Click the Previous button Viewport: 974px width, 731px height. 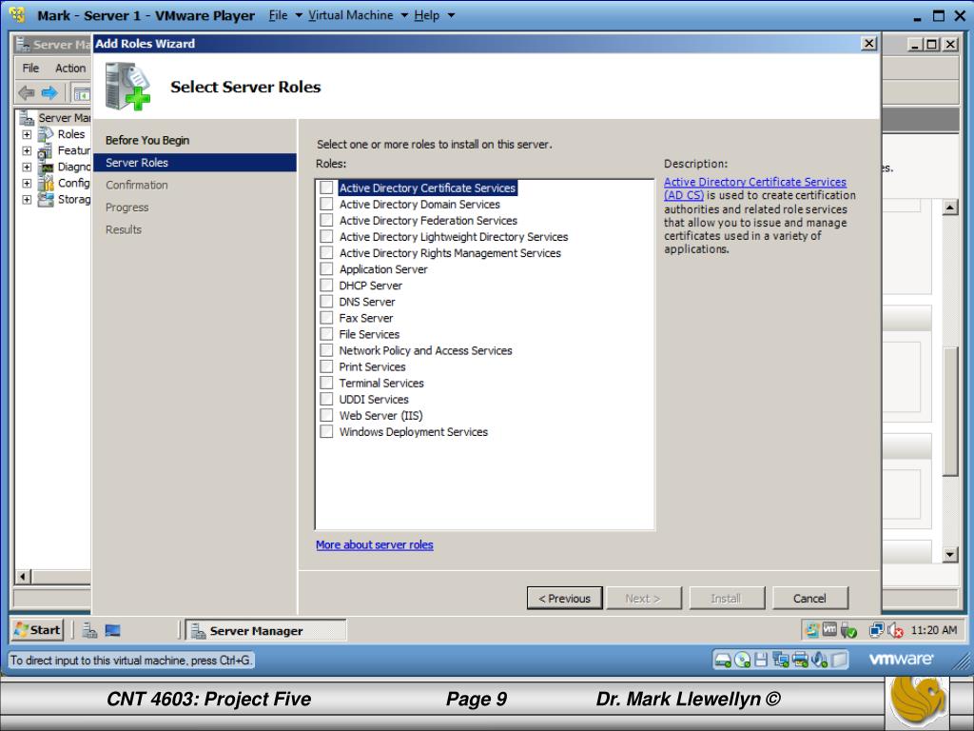point(565,599)
